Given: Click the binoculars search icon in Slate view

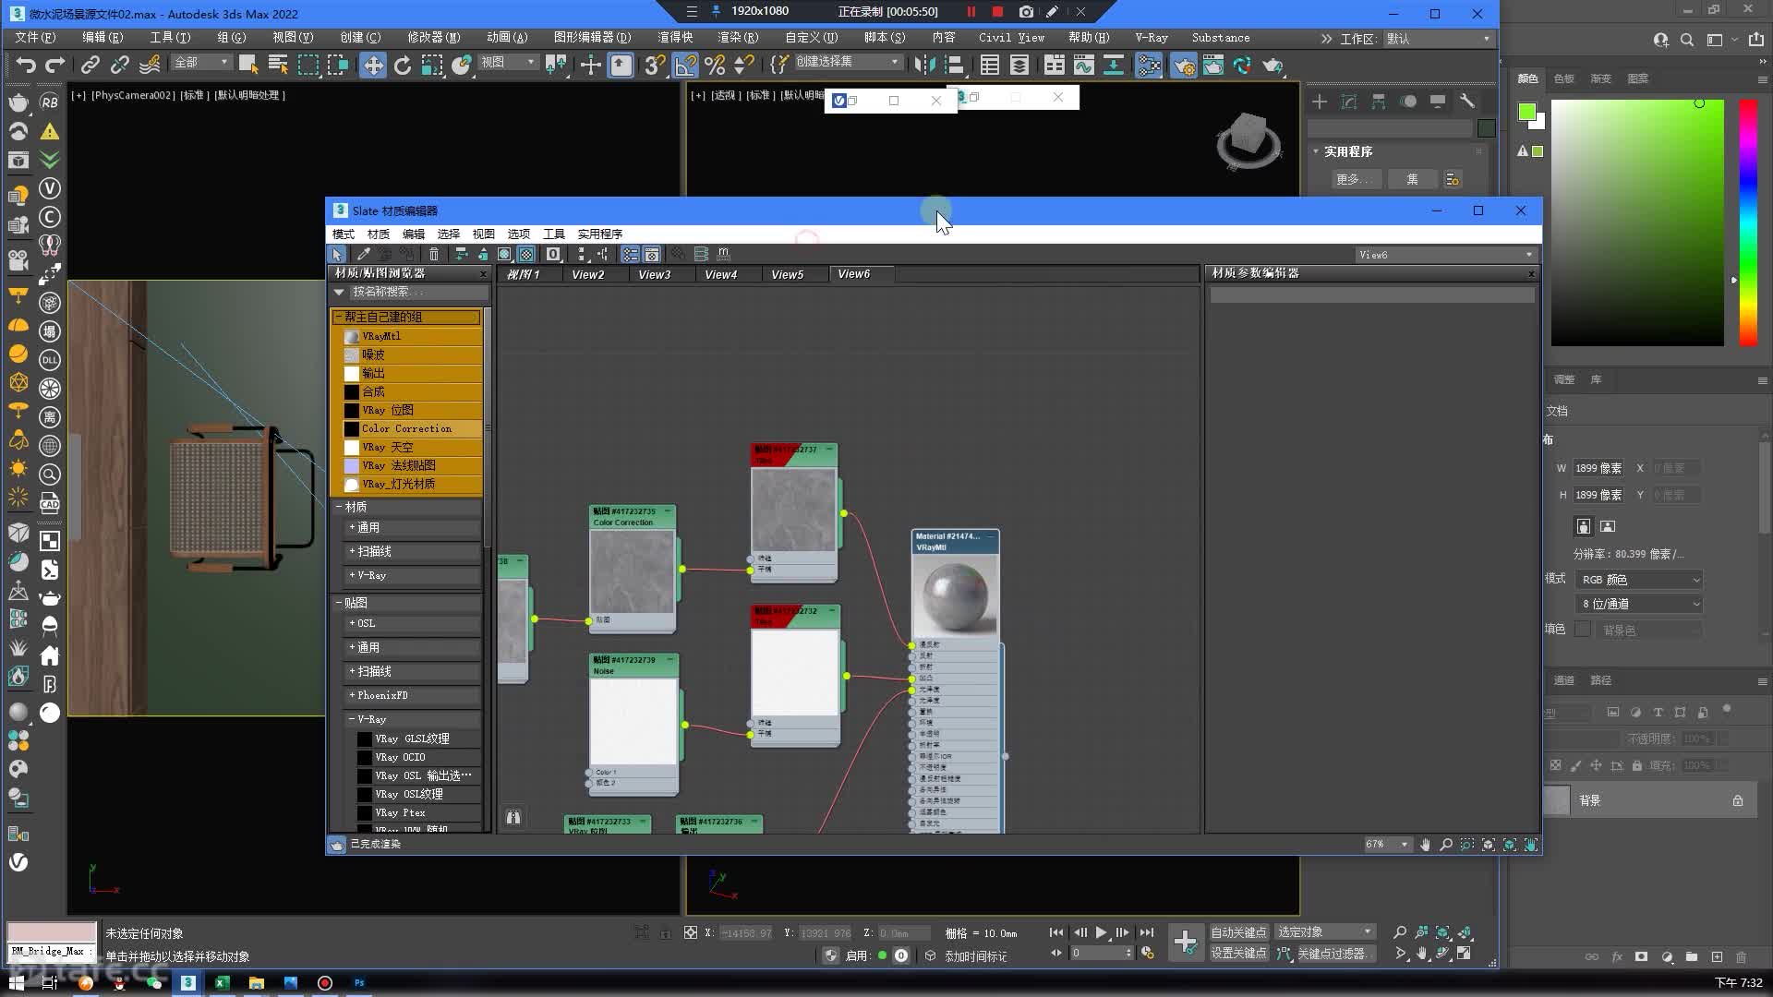Looking at the screenshot, I should [x=513, y=817].
